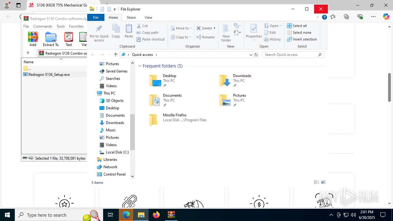The height and width of the screenshot is (221, 393).
Task: Click the Task View taskbar icon
Action: point(111,215)
